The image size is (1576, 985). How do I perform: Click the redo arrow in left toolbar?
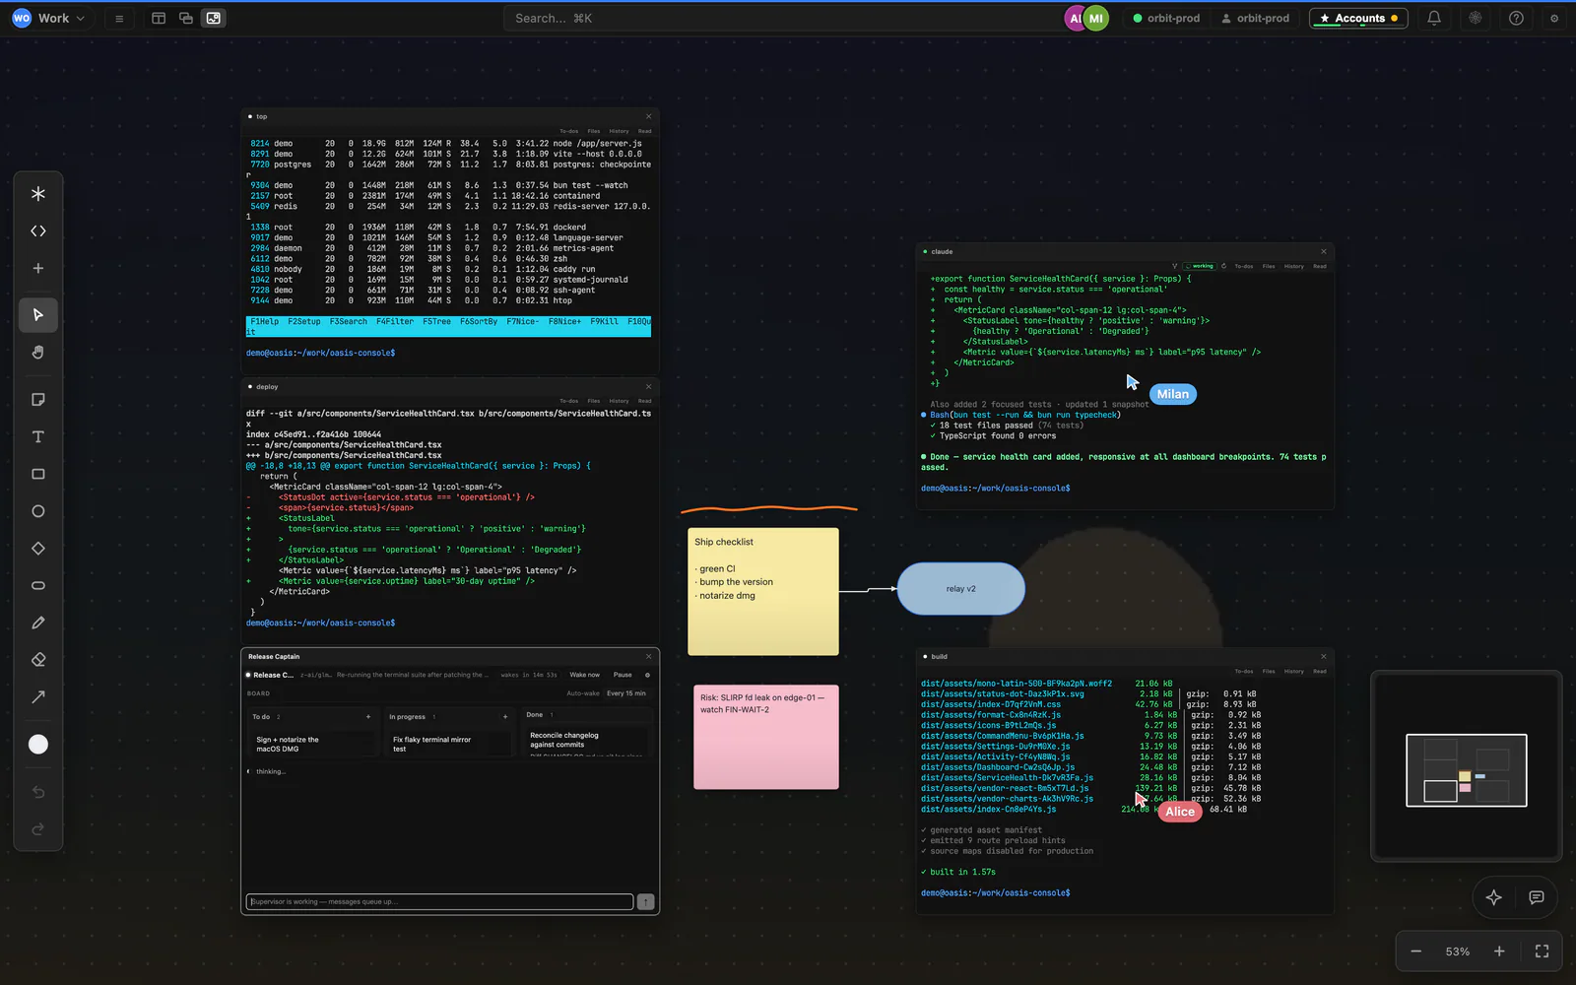click(38, 829)
